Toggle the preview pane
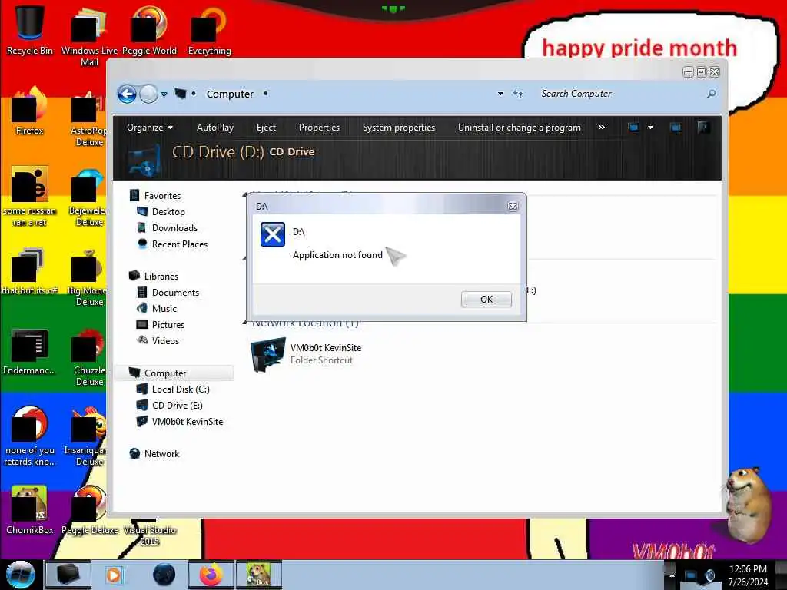Viewport: 787px width, 590px height. 676,128
